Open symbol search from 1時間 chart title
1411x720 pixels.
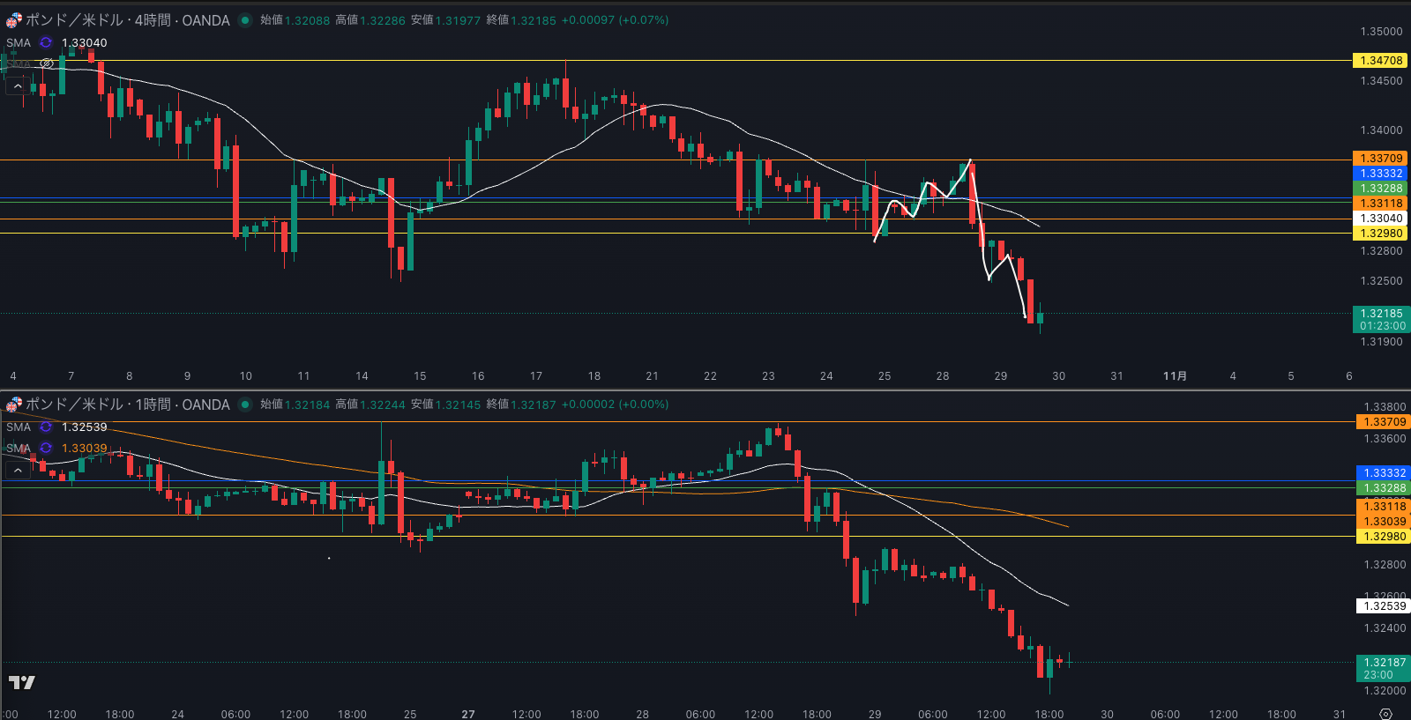pyautogui.click(x=127, y=405)
